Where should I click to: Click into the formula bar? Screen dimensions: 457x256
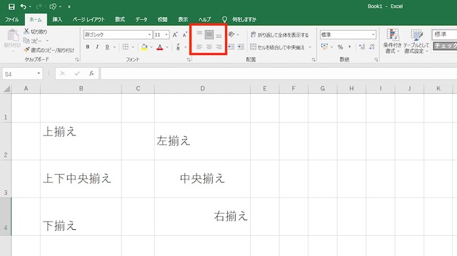coord(279,74)
